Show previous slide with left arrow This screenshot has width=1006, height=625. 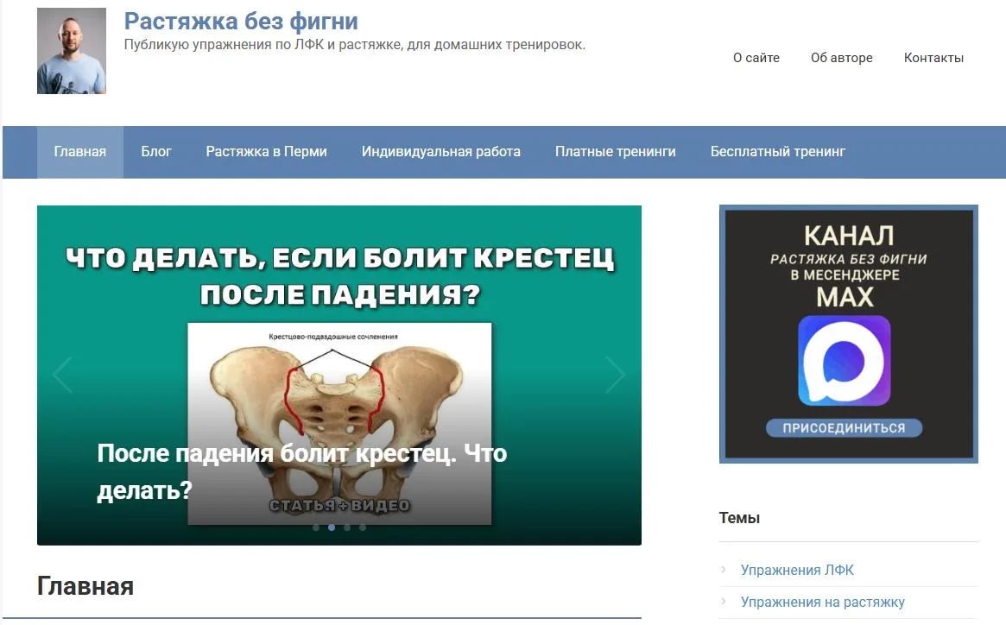click(63, 374)
